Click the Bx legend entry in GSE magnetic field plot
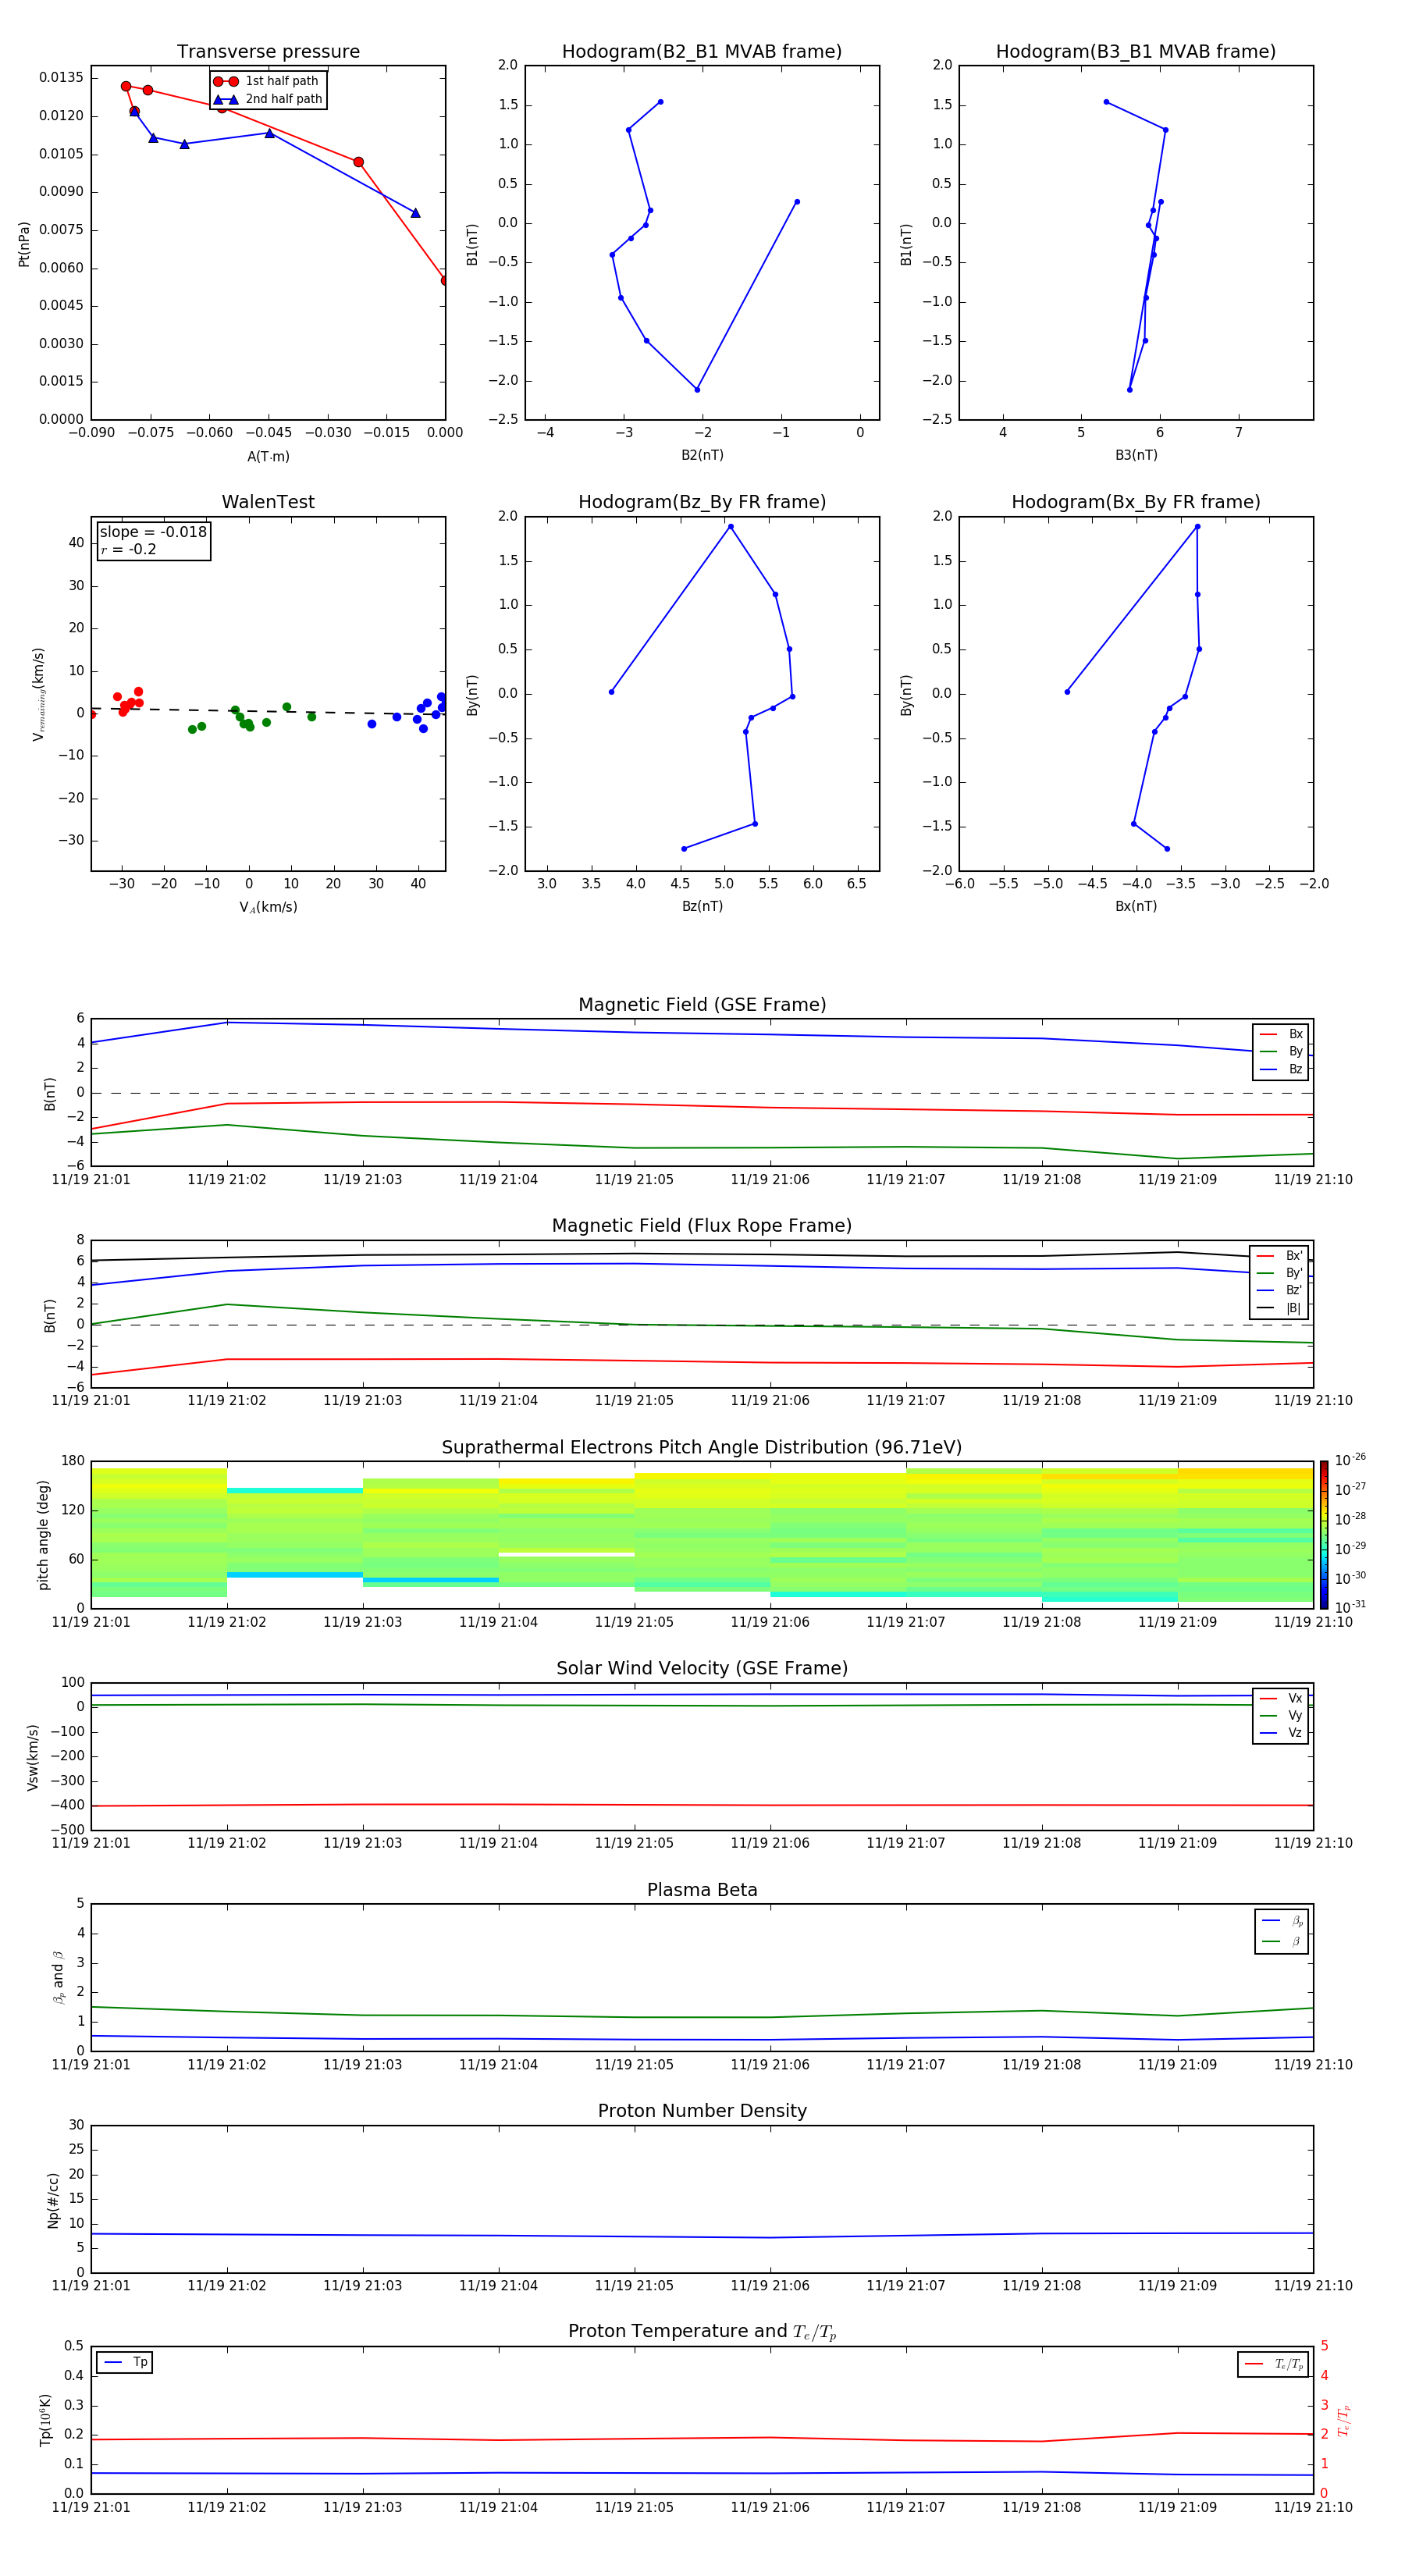The height and width of the screenshot is (2576, 1405). pos(1281,1034)
